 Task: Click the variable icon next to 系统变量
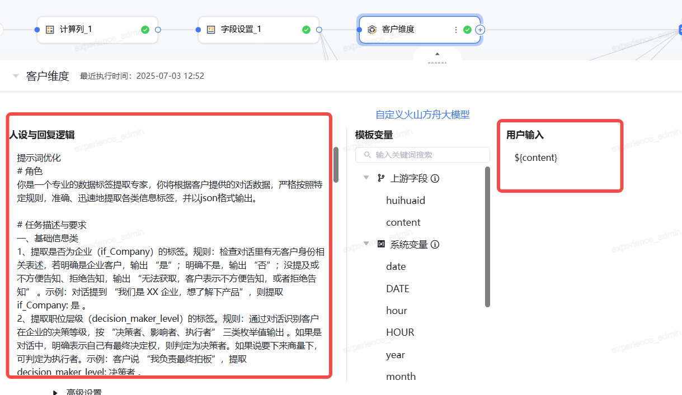tap(381, 244)
